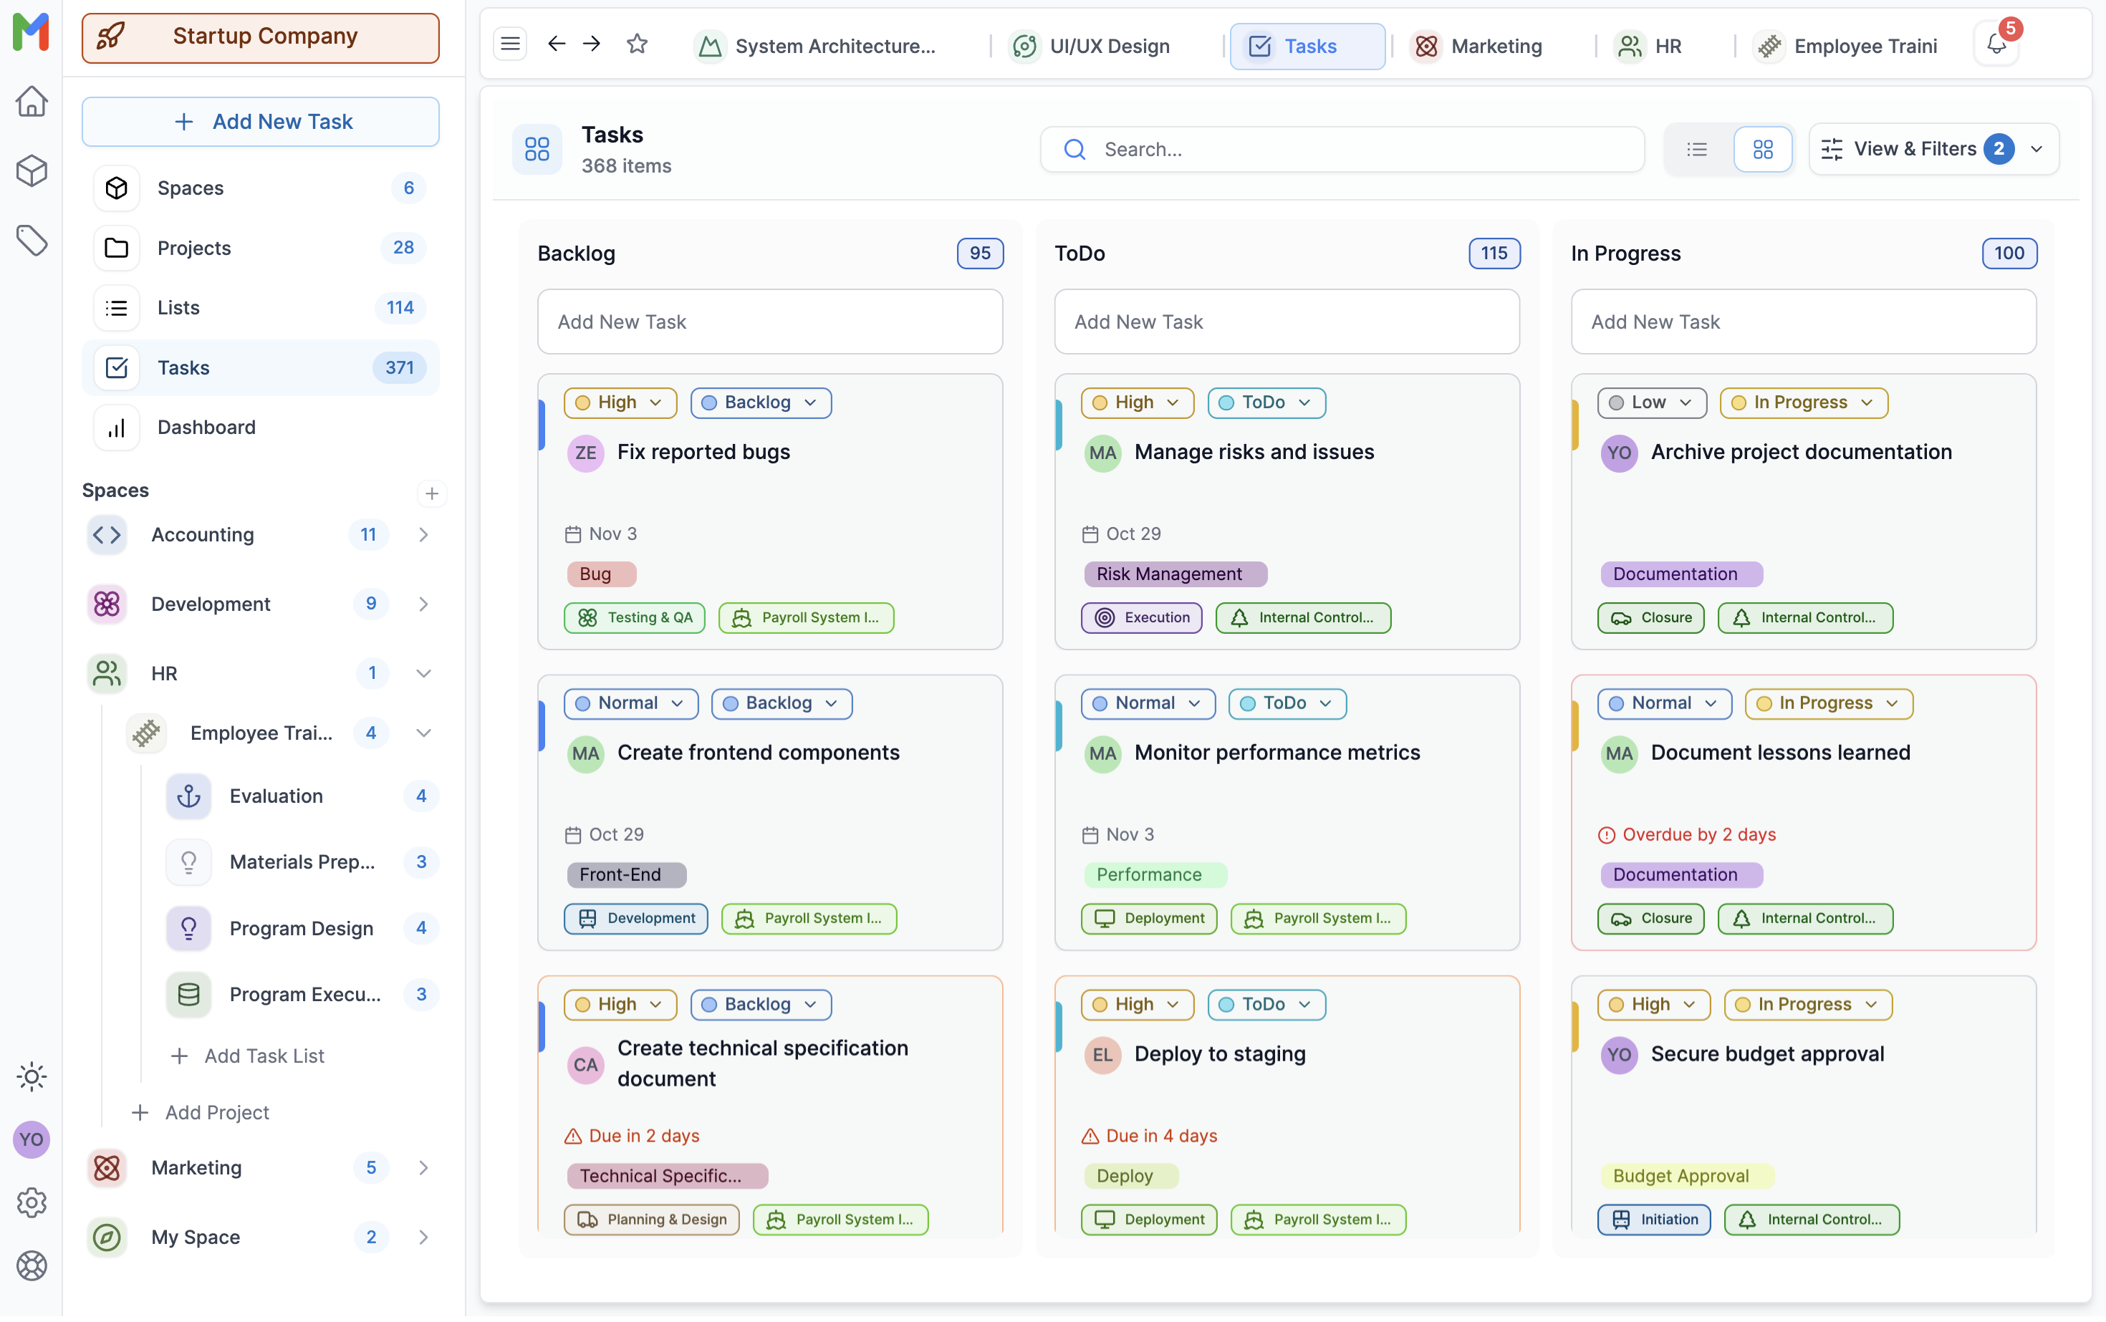
Task: Click the star favorite icon
Action: (637, 44)
